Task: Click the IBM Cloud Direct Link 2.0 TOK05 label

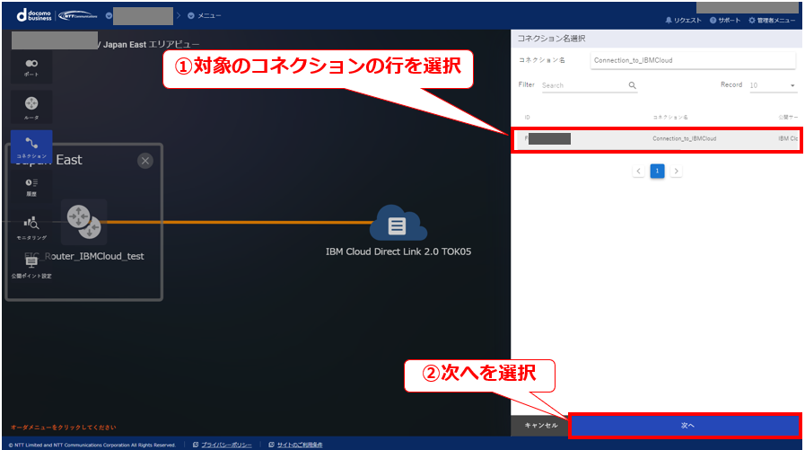Action: (398, 251)
